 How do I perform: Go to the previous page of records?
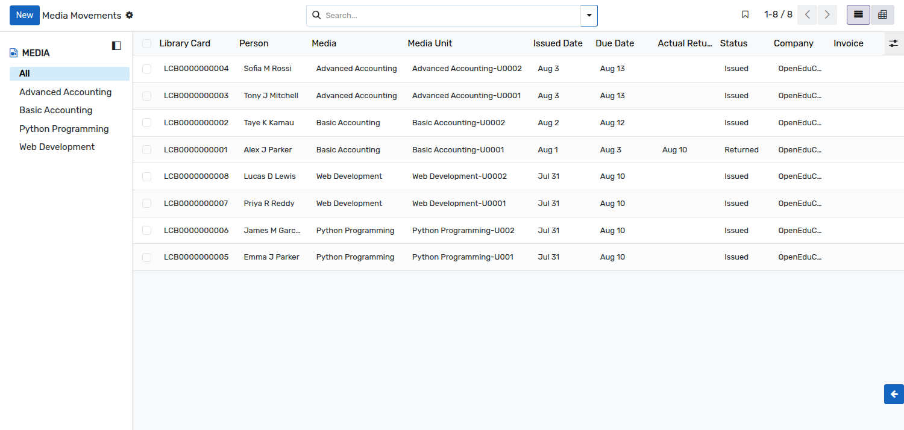click(x=807, y=14)
